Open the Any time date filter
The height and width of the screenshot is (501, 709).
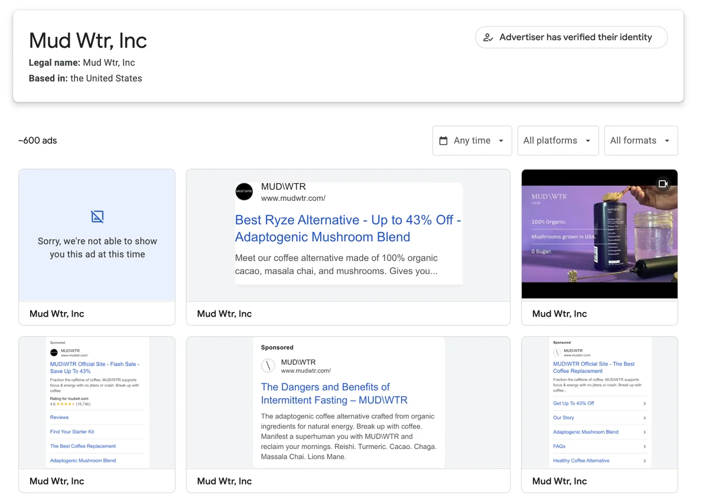(x=471, y=141)
